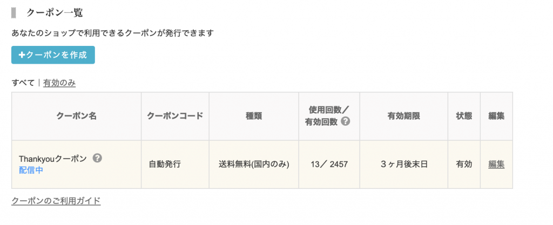Edit the Thankyouクーポン via 編集 link

click(496, 164)
